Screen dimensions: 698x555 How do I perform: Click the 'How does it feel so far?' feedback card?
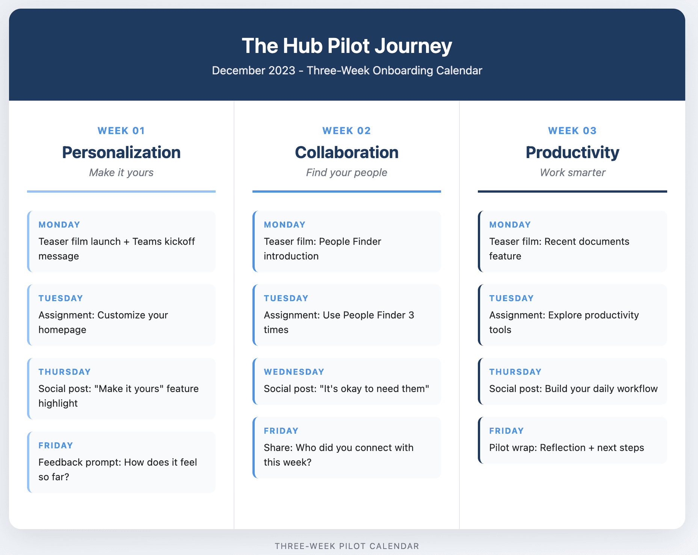[121, 462]
